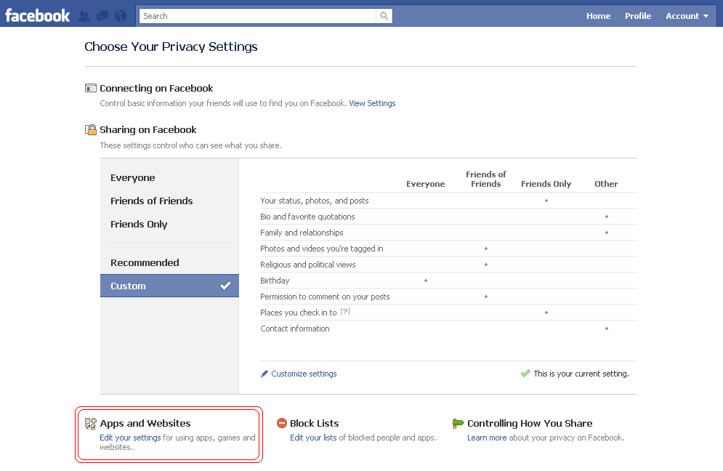Click 'Places you check in to' label
The width and height of the screenshot is (723, 471).
299,313
